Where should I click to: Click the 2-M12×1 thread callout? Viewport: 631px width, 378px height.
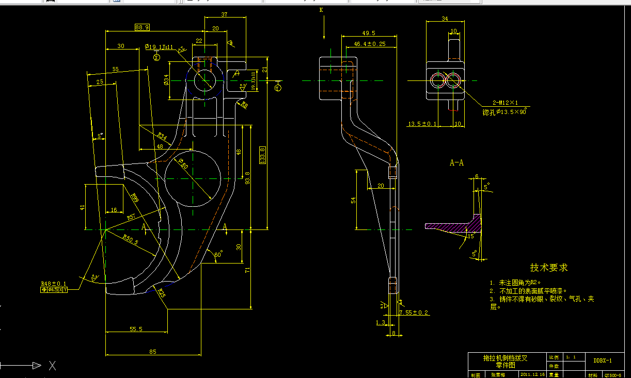[506, 103]
